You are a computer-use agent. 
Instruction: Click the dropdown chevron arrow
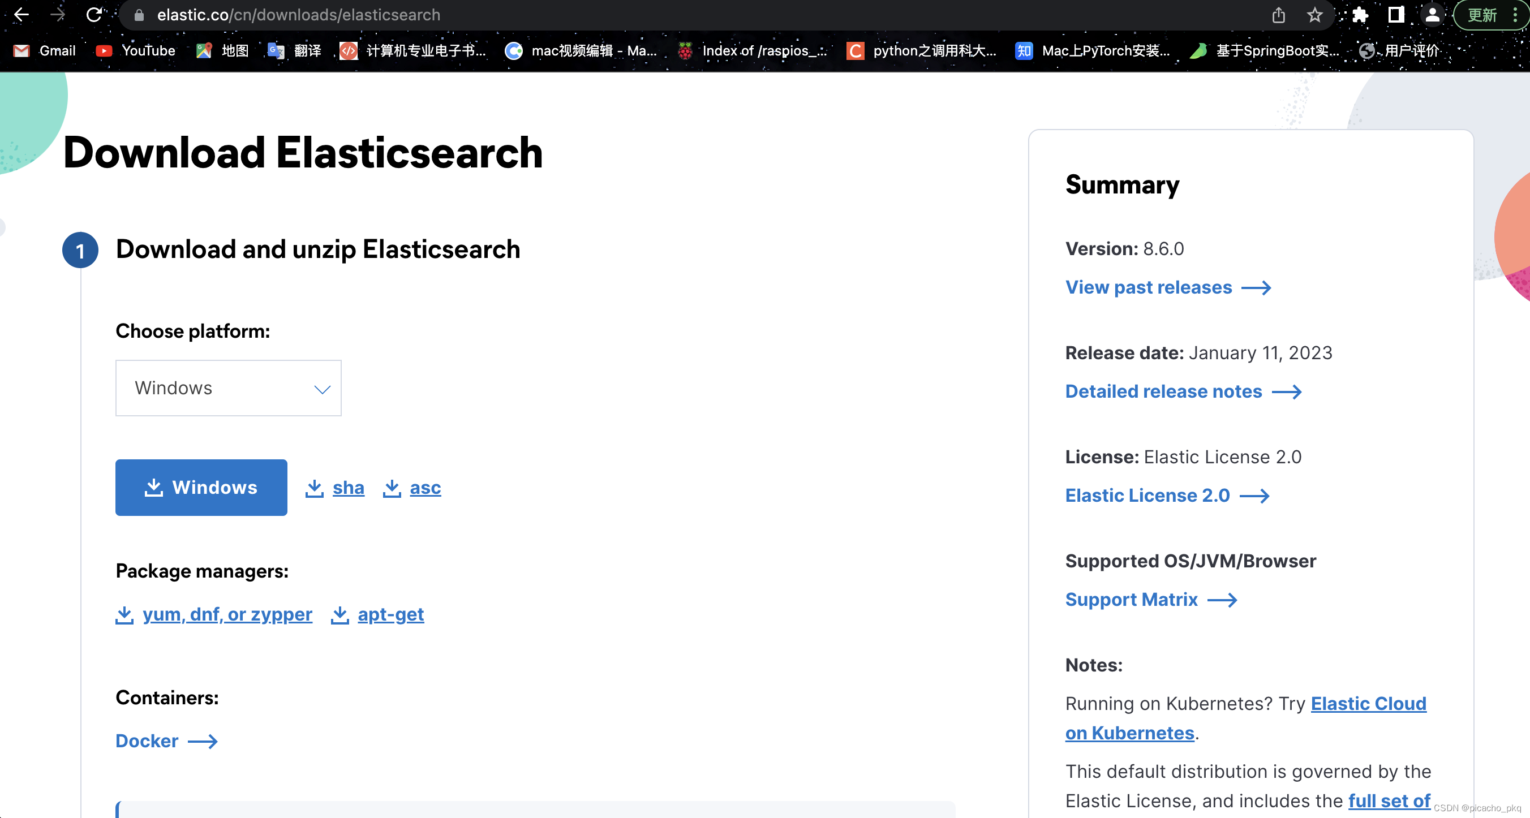[x=322, y=389]
